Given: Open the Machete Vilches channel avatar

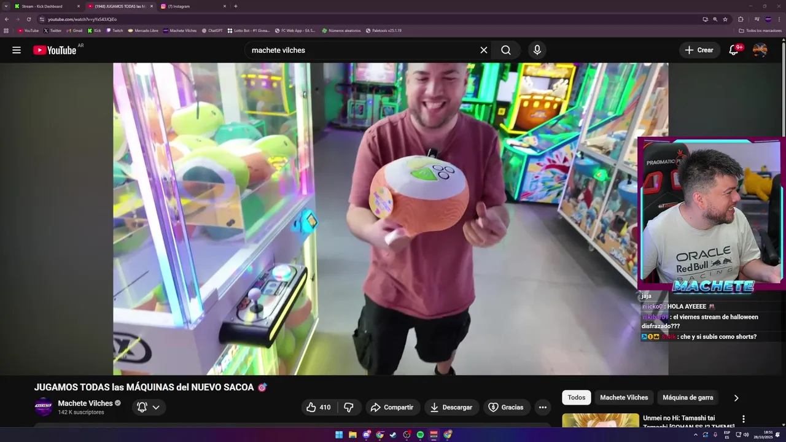Looking at the screenshot, I should (x=44, y=407).
